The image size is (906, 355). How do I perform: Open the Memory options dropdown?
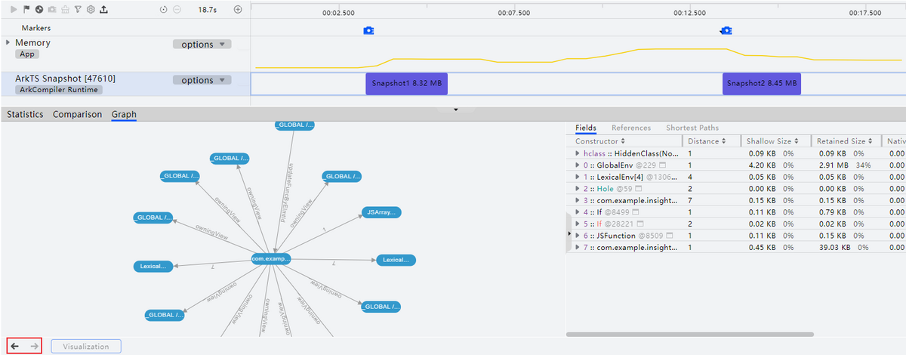coord(202,45)
